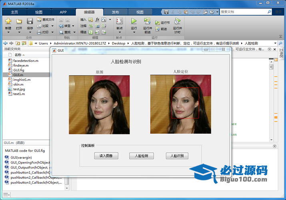The width and height of the screenshot is (286, 200).
Task: Click the original image (原图) thumbnail
Action: pos(99,104)
